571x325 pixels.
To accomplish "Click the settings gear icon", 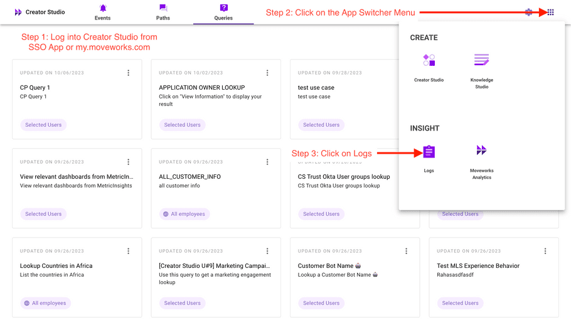I will pos(528,13).
